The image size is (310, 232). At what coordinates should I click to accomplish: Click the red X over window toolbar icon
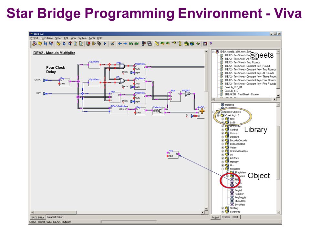coord(88,43)
